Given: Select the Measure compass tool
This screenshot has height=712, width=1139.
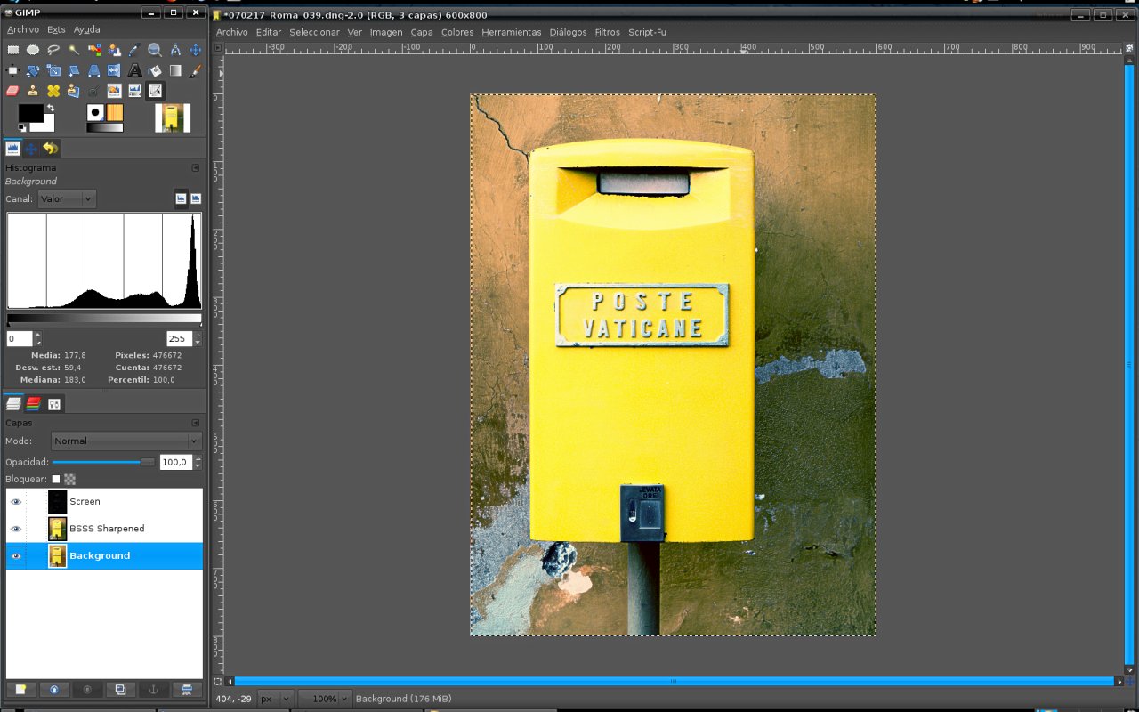Looking at the screenshot, I should tap(175, 50).
